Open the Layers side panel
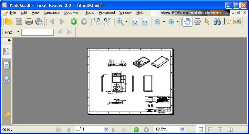Viewport: 249px width, 134px height. pyautogui.click(x=6, y=79)
